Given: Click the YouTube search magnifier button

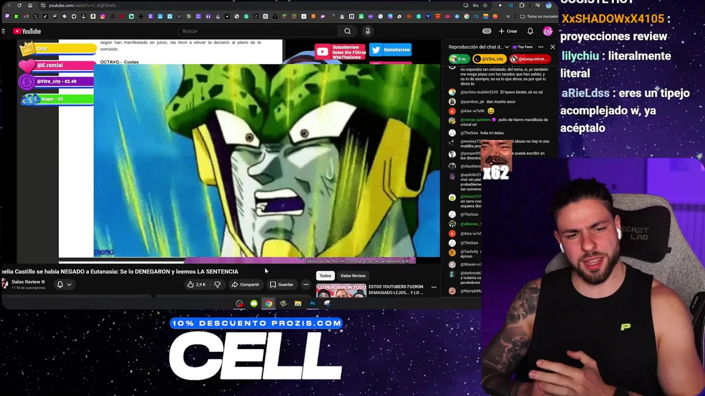Looking at the screenshot, I should pyautogui.click(x=347, y=31).
